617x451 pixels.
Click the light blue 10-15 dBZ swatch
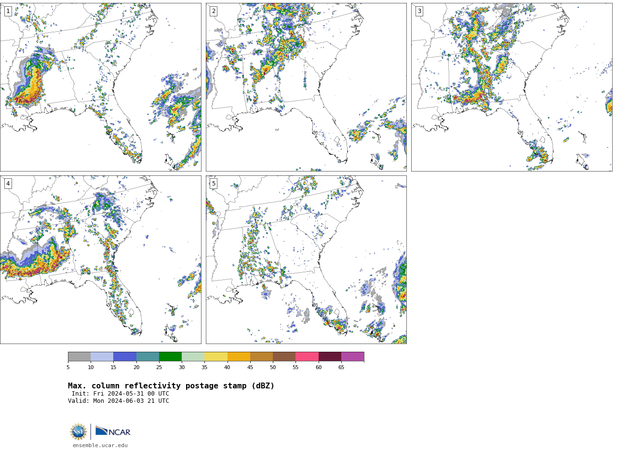pyautogui.click(x=102, y=357)
